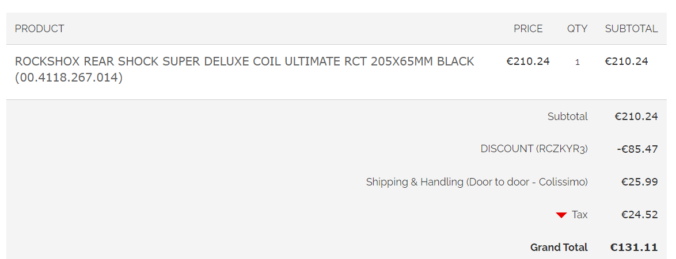Click the SUBTOTAL column header
The image size is (676, 259).
(631, 29)
